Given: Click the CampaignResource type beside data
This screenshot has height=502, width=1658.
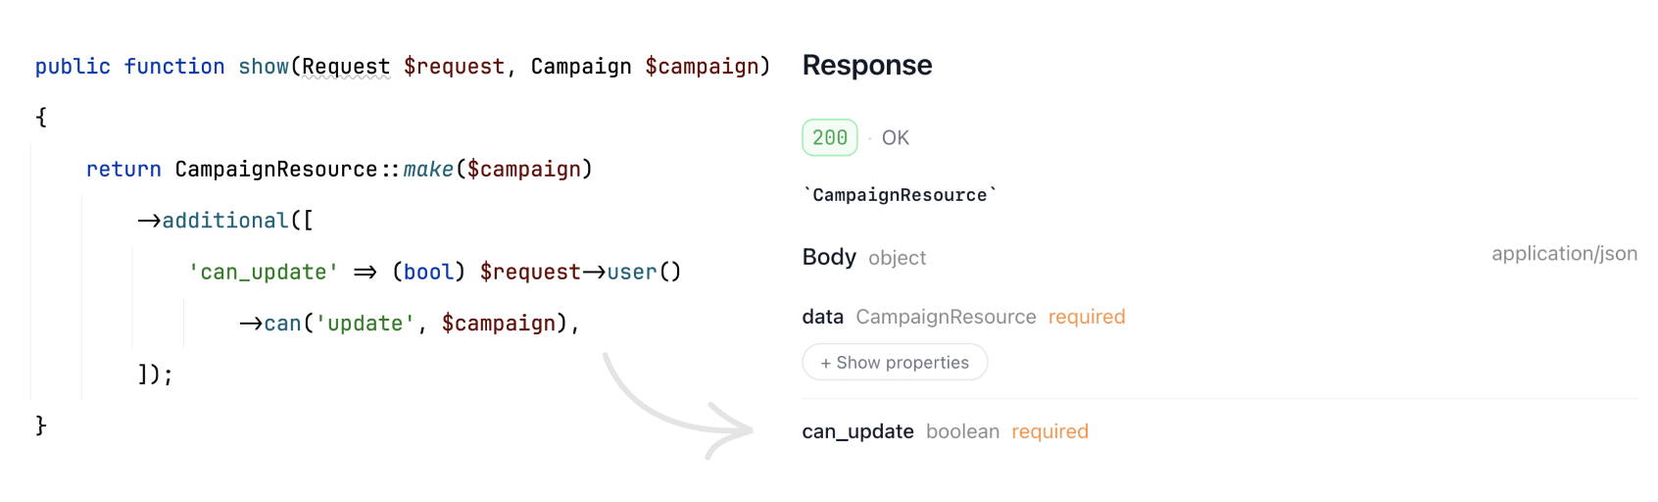Looking at the screenshot, I should coord(946,317).
